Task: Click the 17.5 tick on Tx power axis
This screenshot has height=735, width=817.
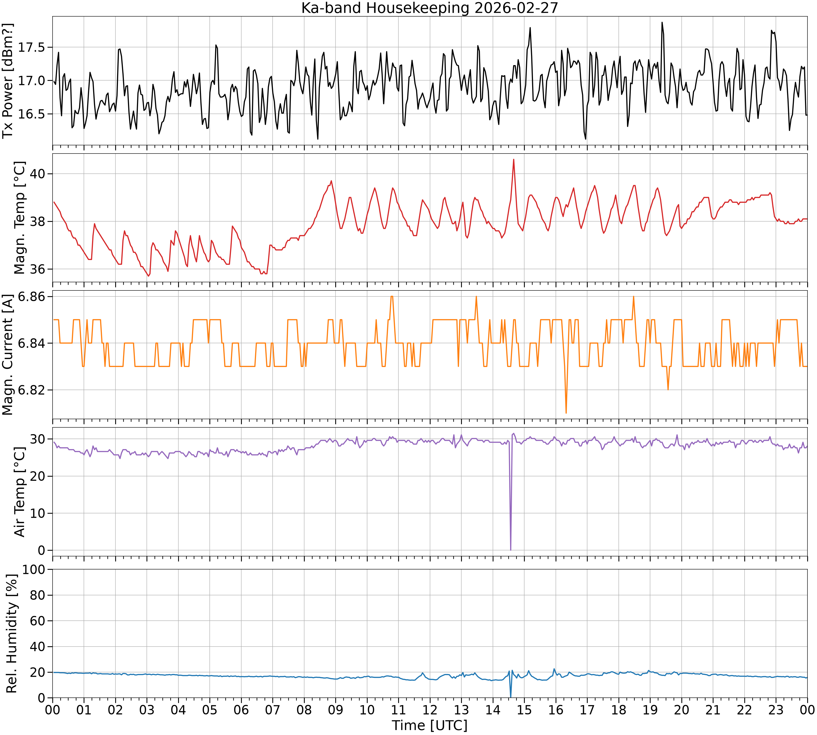Action: point(32,47)
